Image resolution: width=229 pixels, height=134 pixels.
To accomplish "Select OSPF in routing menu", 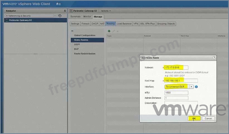I will click(77, 45).
